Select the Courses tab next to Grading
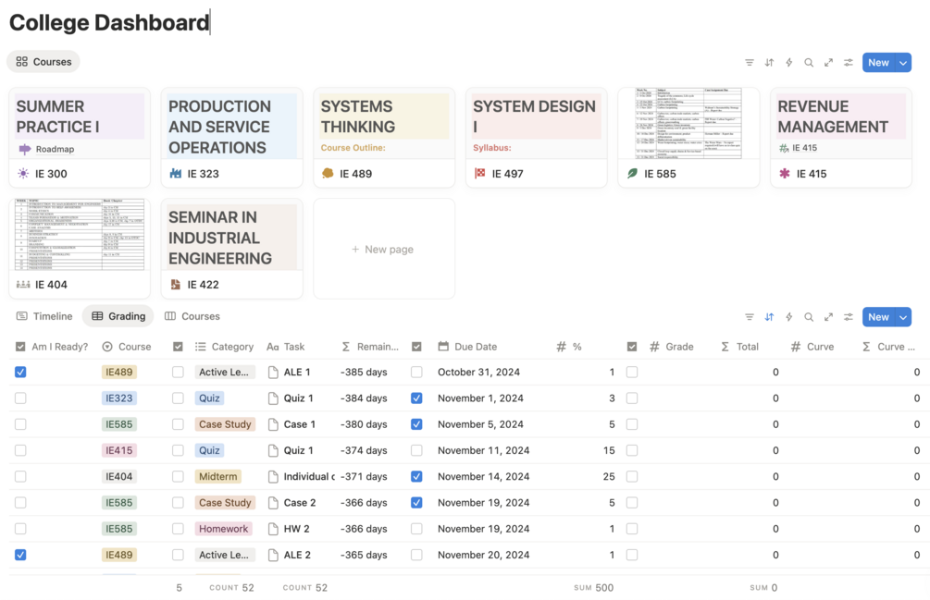This screenshot has height=600, width=930. tap(192, 316)
